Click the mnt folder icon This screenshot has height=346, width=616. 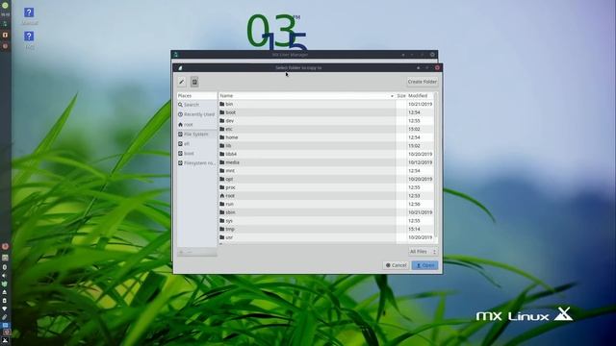point(222,171)
